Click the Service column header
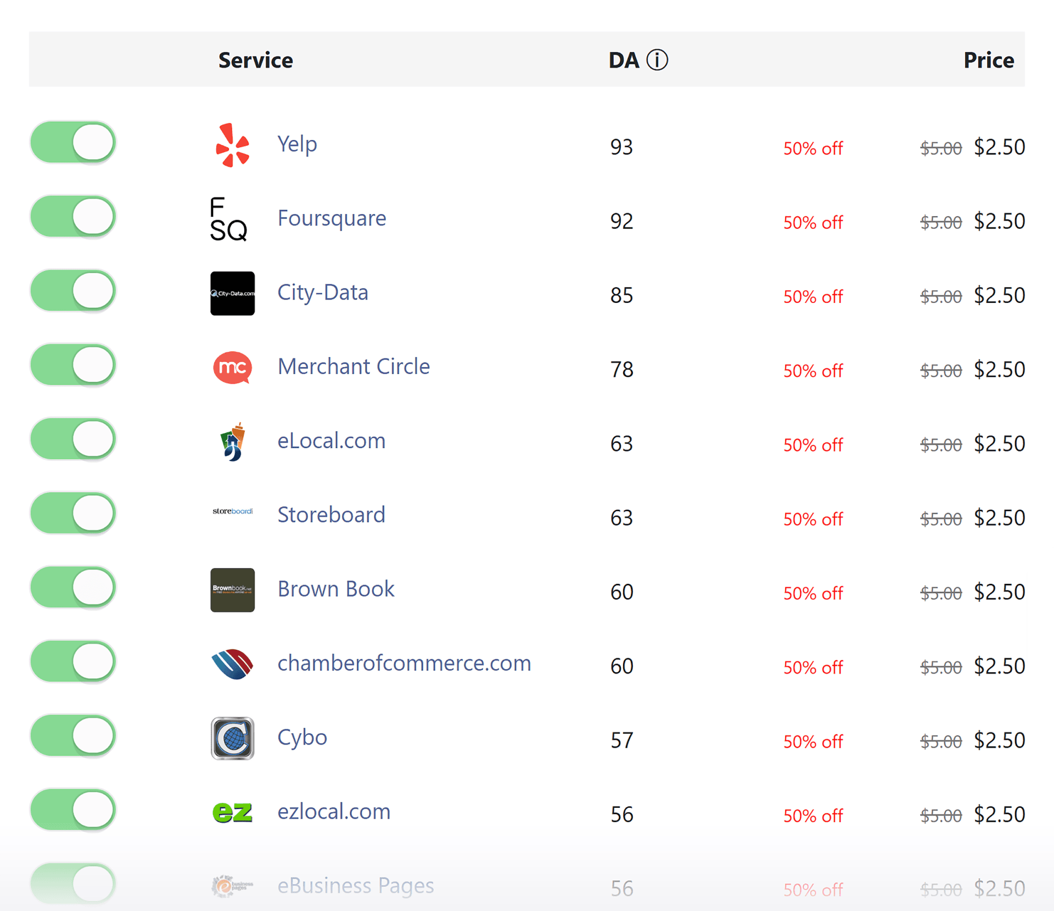The width and height of the screenshot is (1054, 911). (255, 60)
